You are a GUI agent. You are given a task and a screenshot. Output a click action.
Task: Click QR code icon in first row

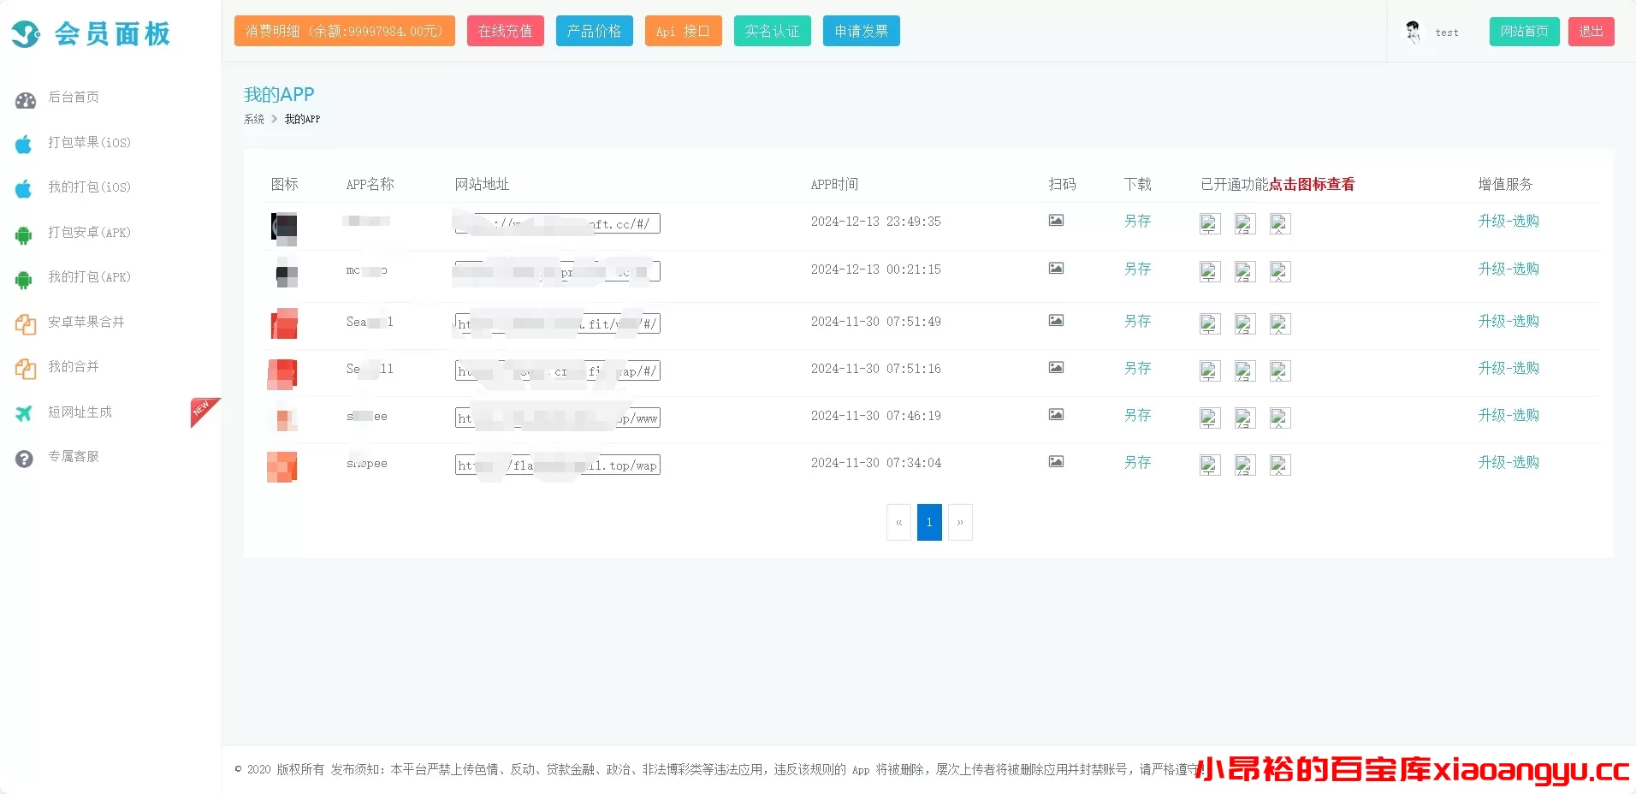(1055, 220)
